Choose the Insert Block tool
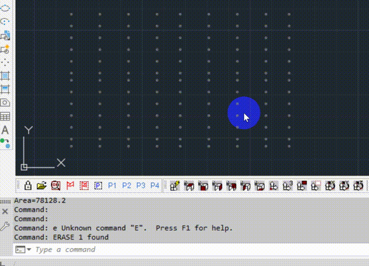The height and width of the screenshot is (266, 369). 5,35
